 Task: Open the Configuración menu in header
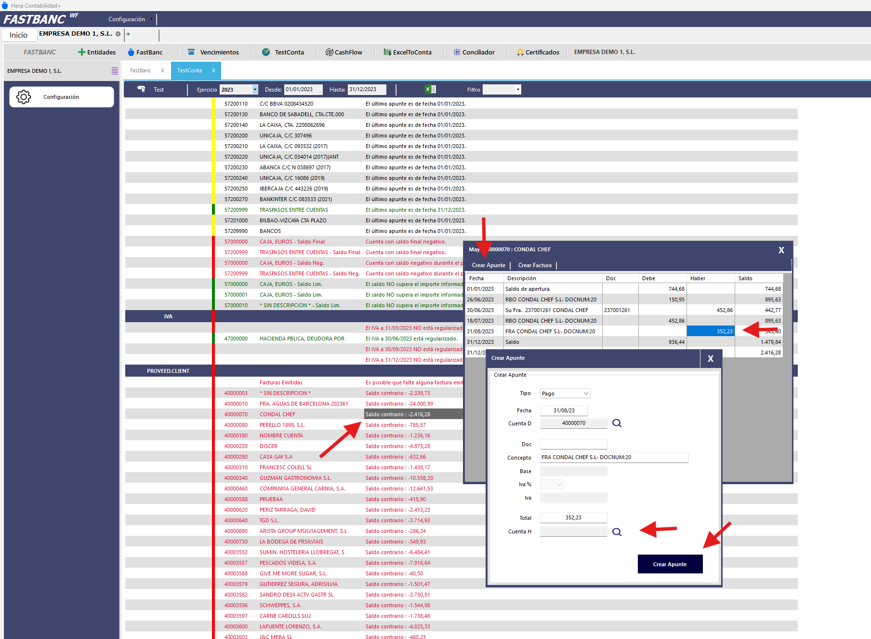[x=130, y=19]
